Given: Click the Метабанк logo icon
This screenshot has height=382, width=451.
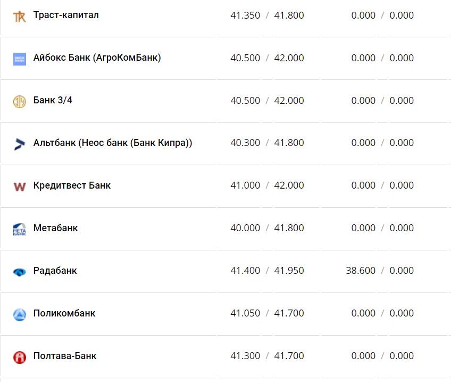Looking at the screenshot, I should [x=20, y=229].
